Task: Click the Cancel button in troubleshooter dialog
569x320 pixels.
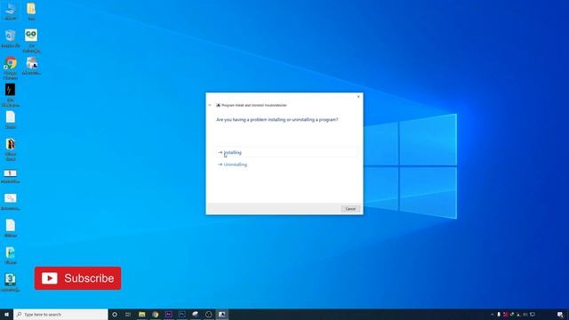Action: pos(350,209)
